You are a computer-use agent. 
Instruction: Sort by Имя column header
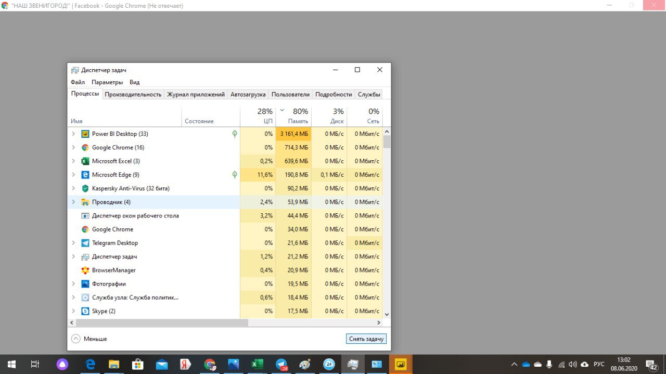pyautogui.click(x=124, y=116)
